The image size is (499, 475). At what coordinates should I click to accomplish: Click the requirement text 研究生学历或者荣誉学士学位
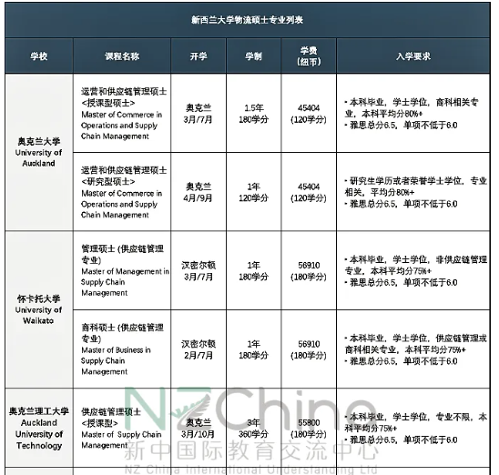[x=405, y=181]
